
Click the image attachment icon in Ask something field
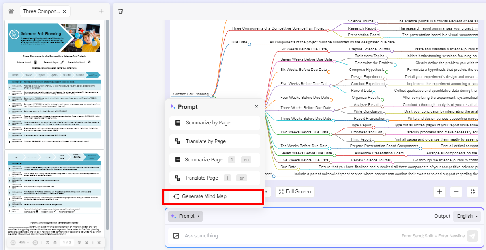(176, 235)
